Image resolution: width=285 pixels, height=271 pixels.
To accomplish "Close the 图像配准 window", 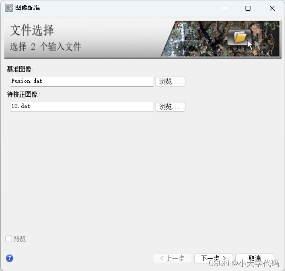I will [x=272, y=8].
